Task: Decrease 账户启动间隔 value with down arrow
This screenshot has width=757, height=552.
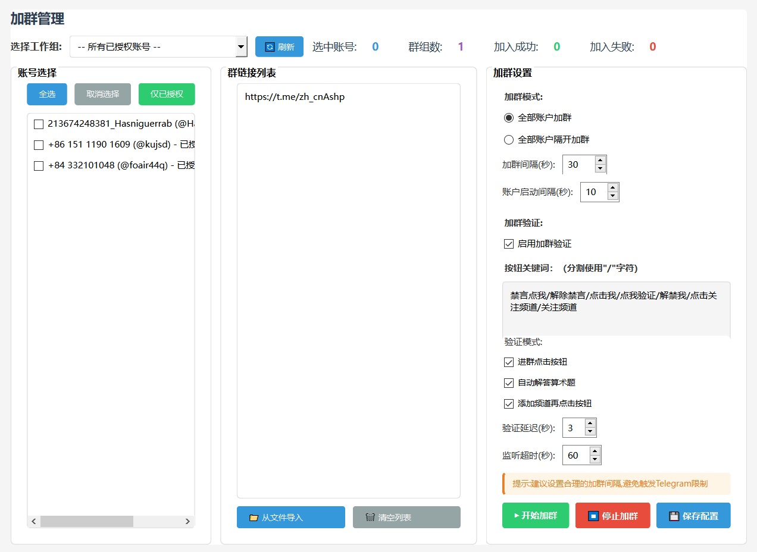Action: click(x=612, y=196)
